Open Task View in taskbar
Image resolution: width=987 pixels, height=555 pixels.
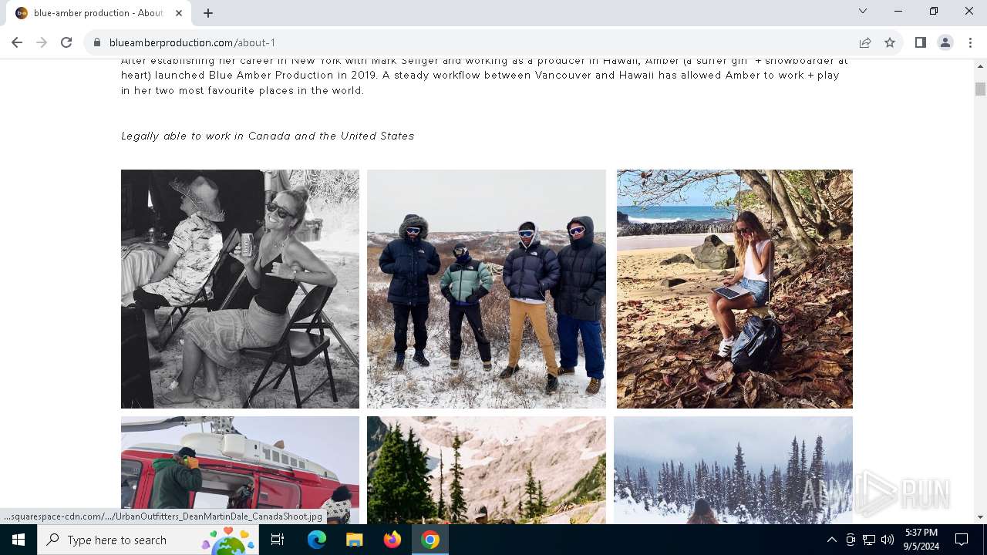(278, 540)
